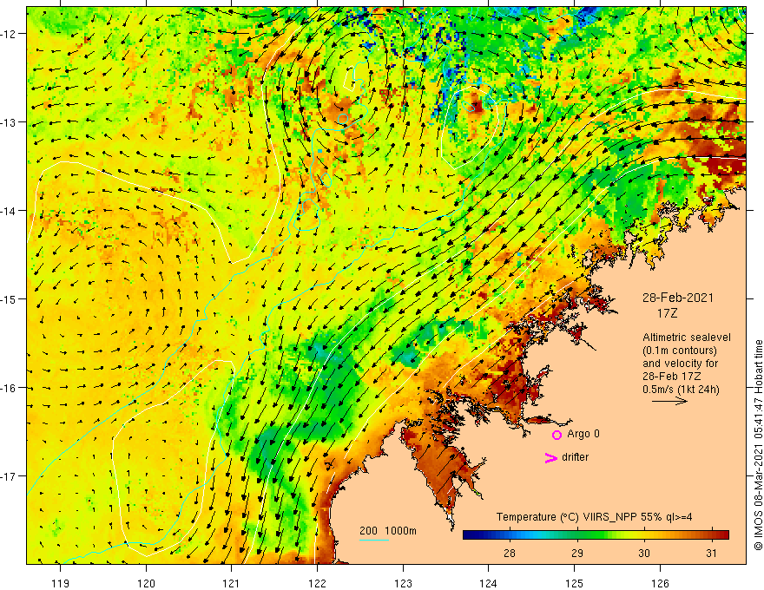
Task: Select the temperature color scale bar
Action: click(x=596, y=535)
